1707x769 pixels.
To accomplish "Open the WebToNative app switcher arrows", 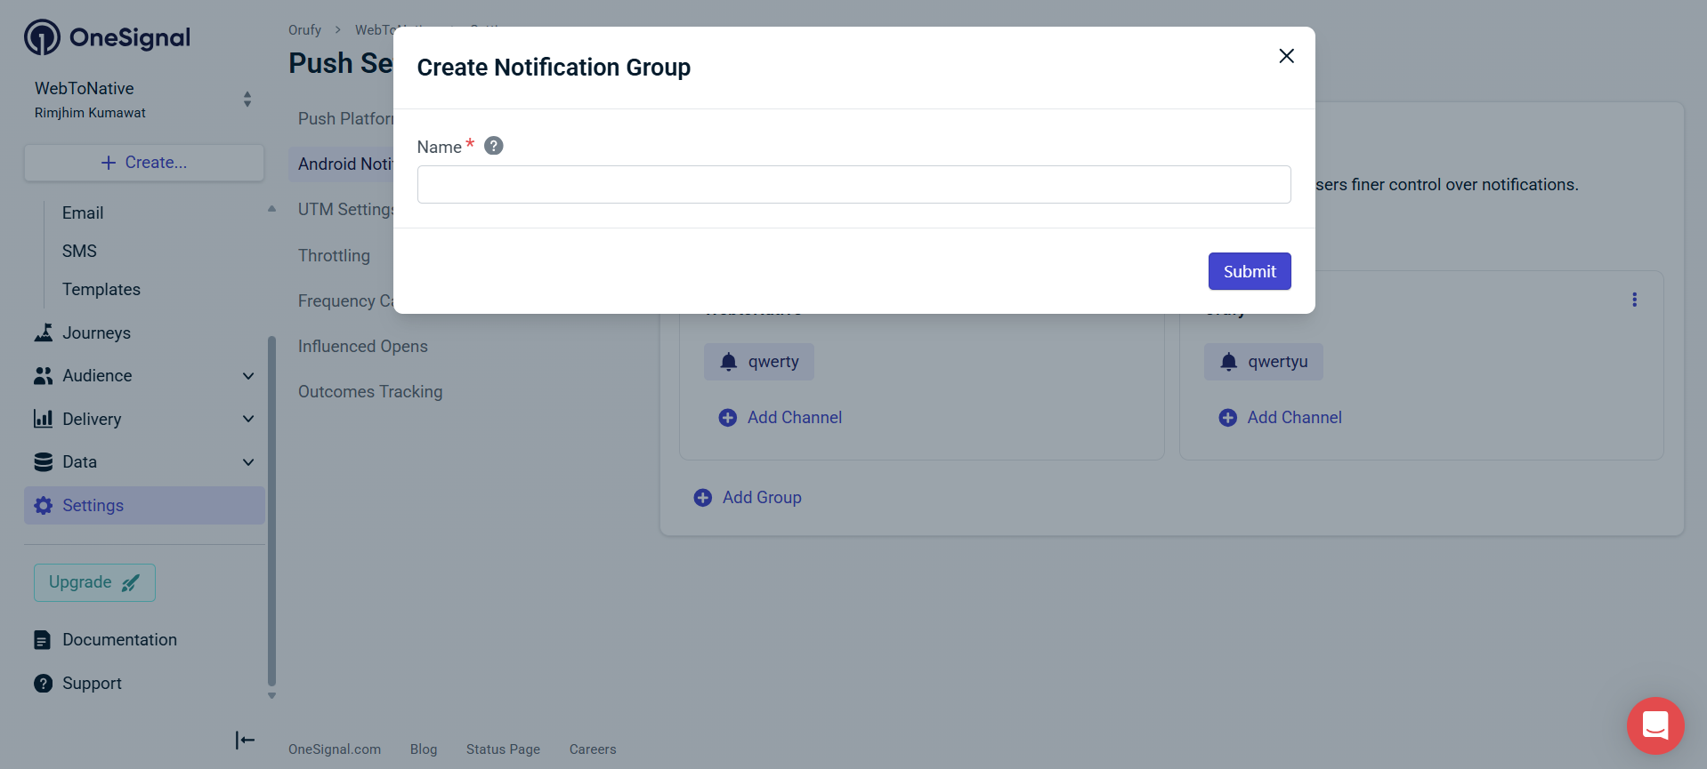I will [247, 99].
